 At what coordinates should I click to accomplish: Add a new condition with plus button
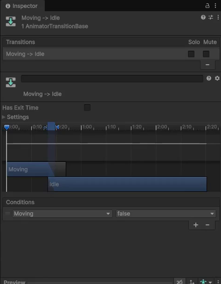point(196,225)
